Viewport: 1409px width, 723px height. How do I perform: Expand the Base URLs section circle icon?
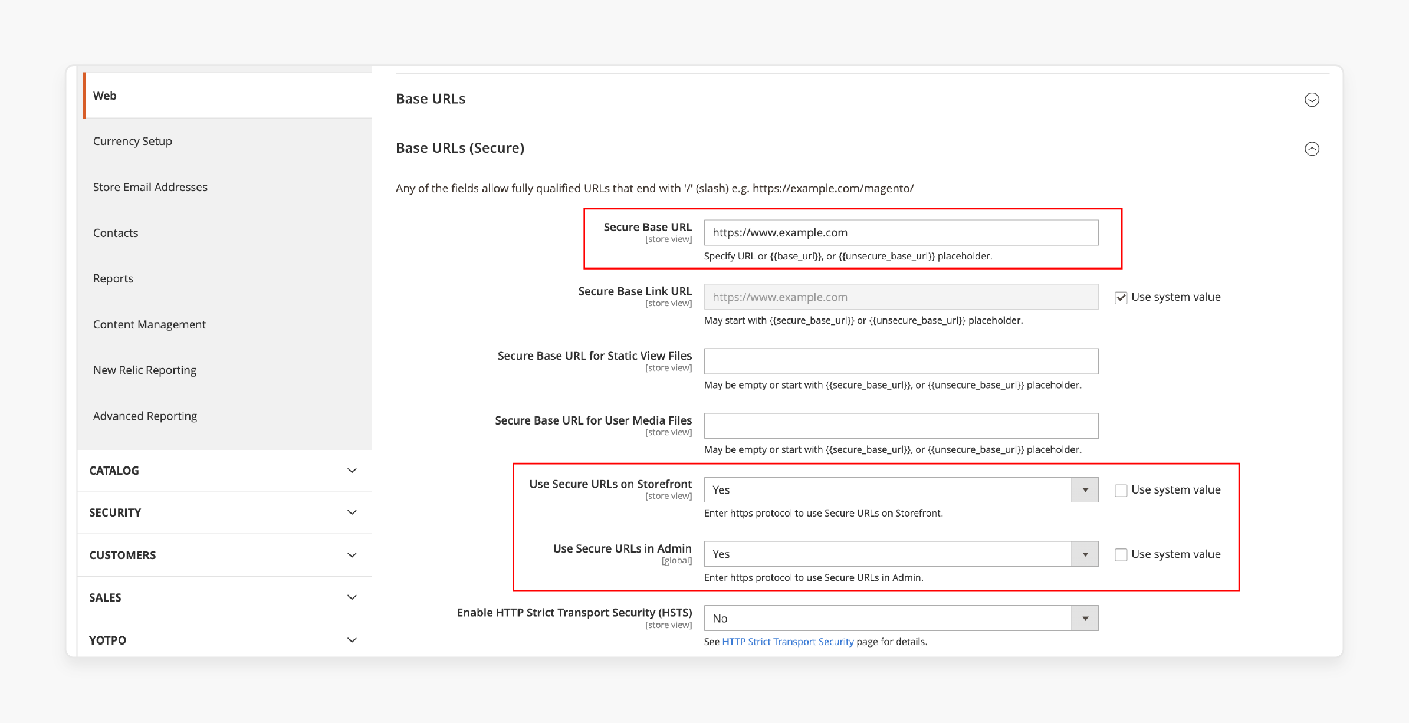click(1312, 100)
